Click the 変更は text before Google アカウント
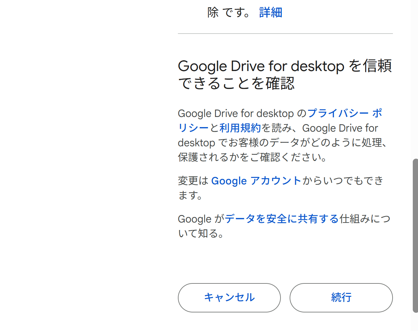 click(x=193, y=181)
